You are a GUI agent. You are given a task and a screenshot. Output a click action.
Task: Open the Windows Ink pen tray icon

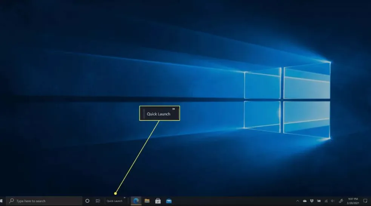[341, 201]
